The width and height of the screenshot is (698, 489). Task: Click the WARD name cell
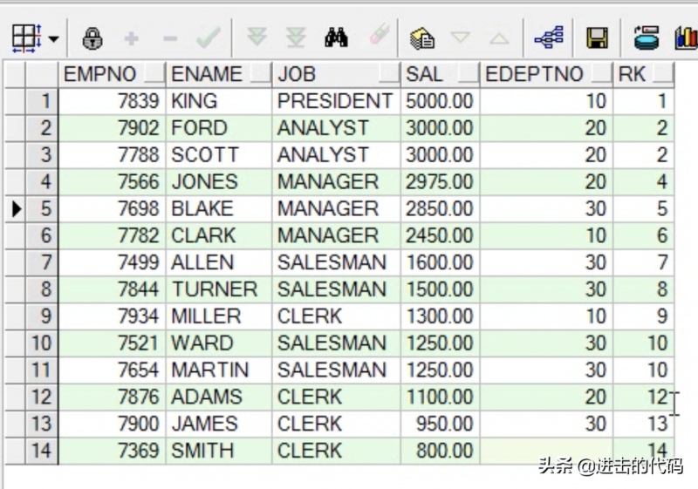[x=219, y=343]
